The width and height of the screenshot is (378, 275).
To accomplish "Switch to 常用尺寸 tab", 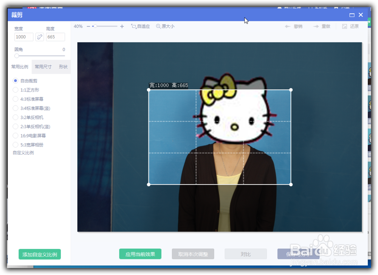I will point(43,67).
